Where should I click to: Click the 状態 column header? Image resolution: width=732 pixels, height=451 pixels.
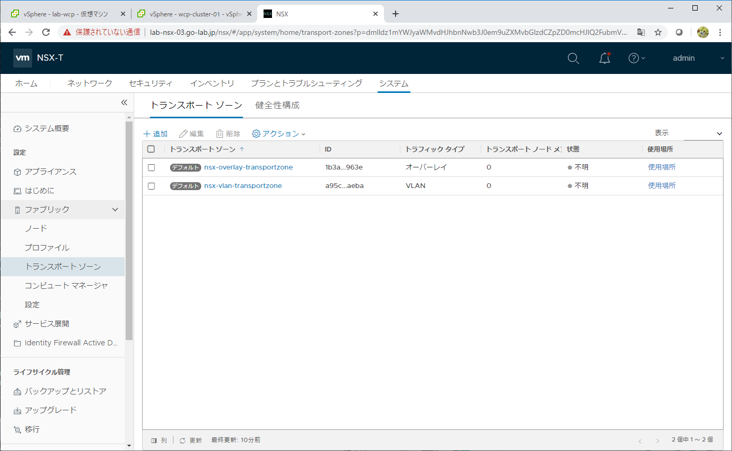pos(573,149)
